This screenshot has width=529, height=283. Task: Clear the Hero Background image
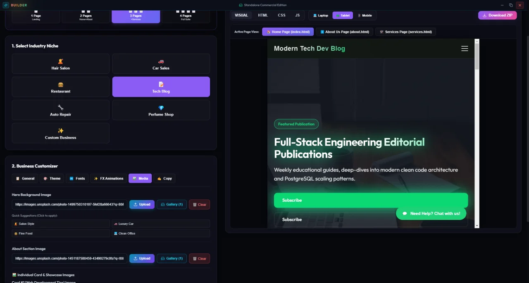(x=199, y=204)
